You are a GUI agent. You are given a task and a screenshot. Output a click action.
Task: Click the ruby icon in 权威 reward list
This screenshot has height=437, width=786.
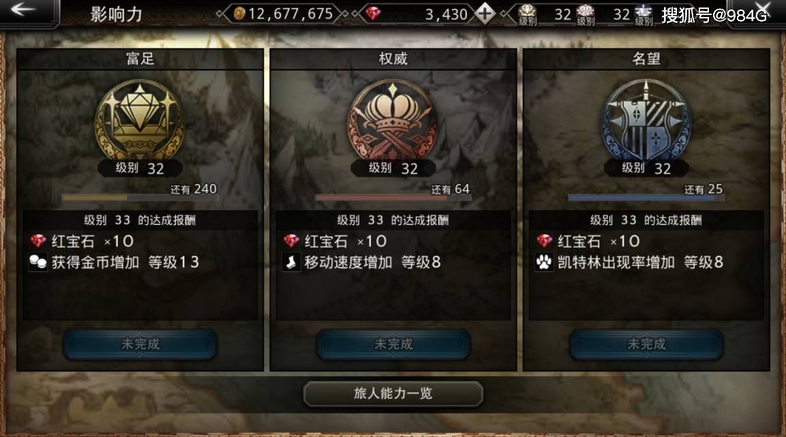pyautogui.click(x=291, y=241)
